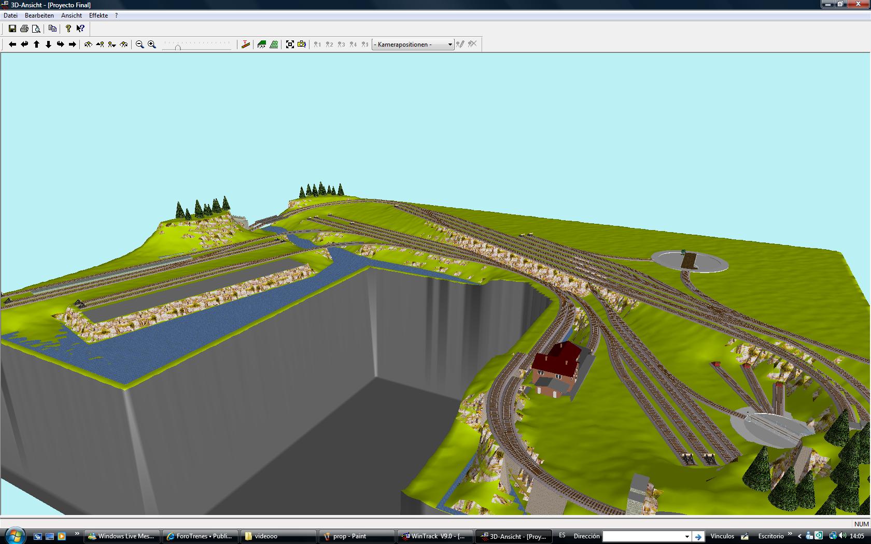
Task: Click the upper turntable in the 3D scene
Action: pyautogui.click(x=690, y=261)
